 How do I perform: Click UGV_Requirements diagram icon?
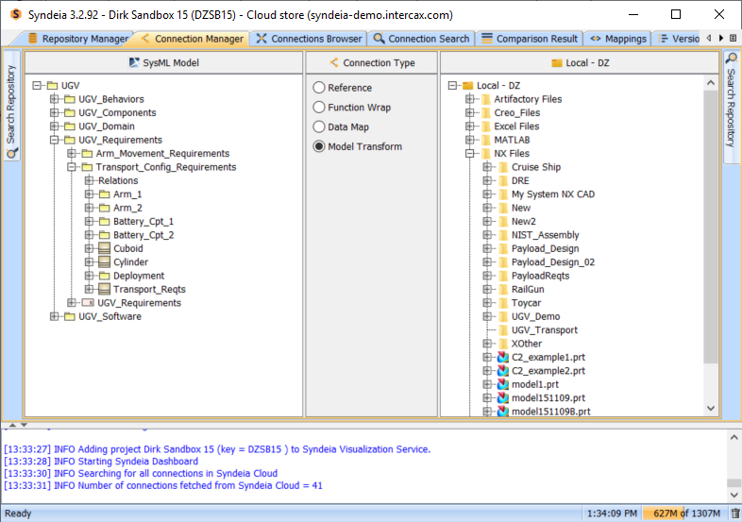tap(88, 303)
